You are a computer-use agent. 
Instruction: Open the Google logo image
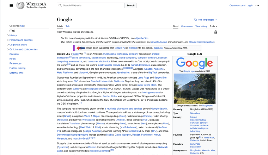pos(195,63)
